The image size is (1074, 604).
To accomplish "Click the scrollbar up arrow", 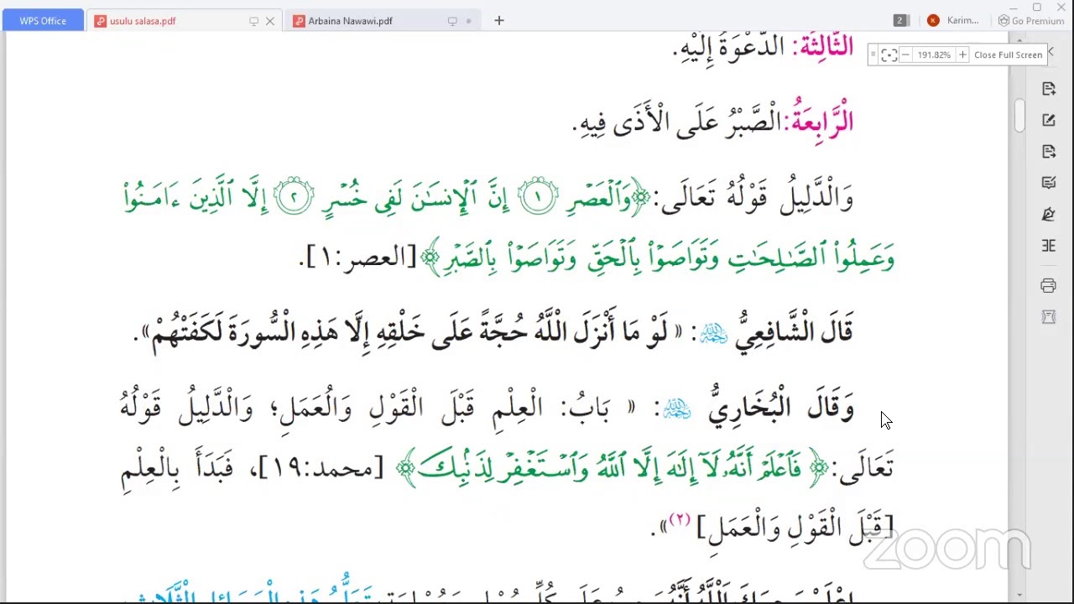I will coord(1019,39).
